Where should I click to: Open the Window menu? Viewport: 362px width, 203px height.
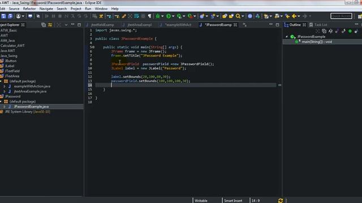pyautogui.click(x=101, y=9)
